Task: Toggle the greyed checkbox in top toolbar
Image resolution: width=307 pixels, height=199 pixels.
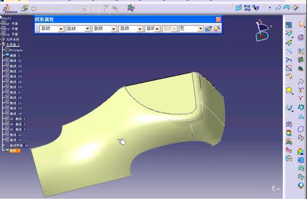Action: tap(33, 9)
